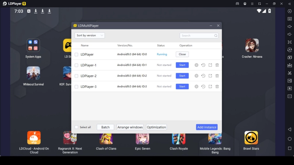Open the Batch operations menu
The image size is (294, 165).
105,127
